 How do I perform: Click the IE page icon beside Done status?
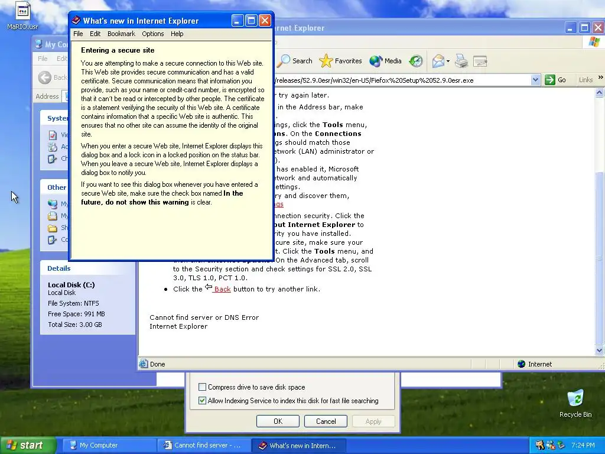[144, 364]
